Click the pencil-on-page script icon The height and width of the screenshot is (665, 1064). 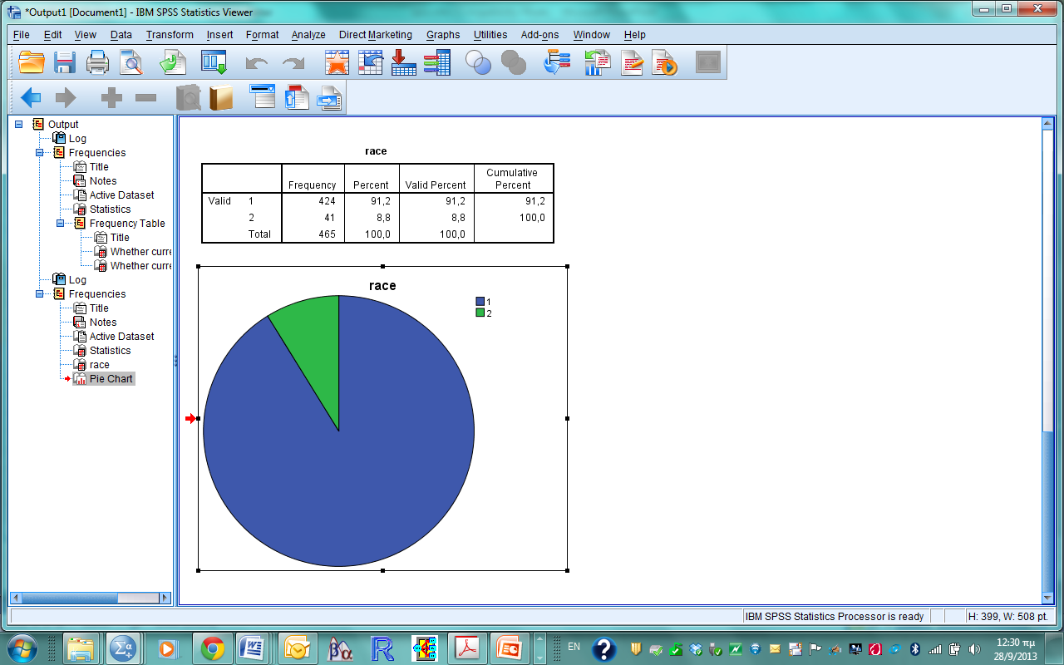point(632,62)
